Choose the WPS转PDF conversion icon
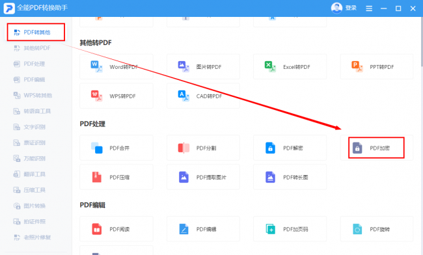Viewport: 423px width, 255px height. click(x=96, y=96)
